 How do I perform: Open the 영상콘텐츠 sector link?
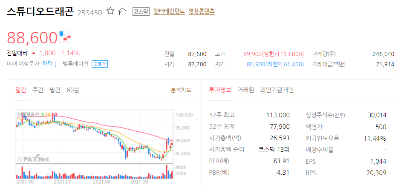[202, 11]
